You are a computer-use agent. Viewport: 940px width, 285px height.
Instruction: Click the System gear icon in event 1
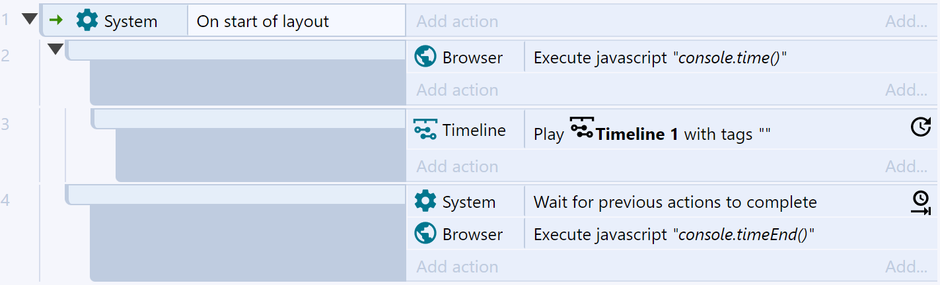[x=87, y=20]
